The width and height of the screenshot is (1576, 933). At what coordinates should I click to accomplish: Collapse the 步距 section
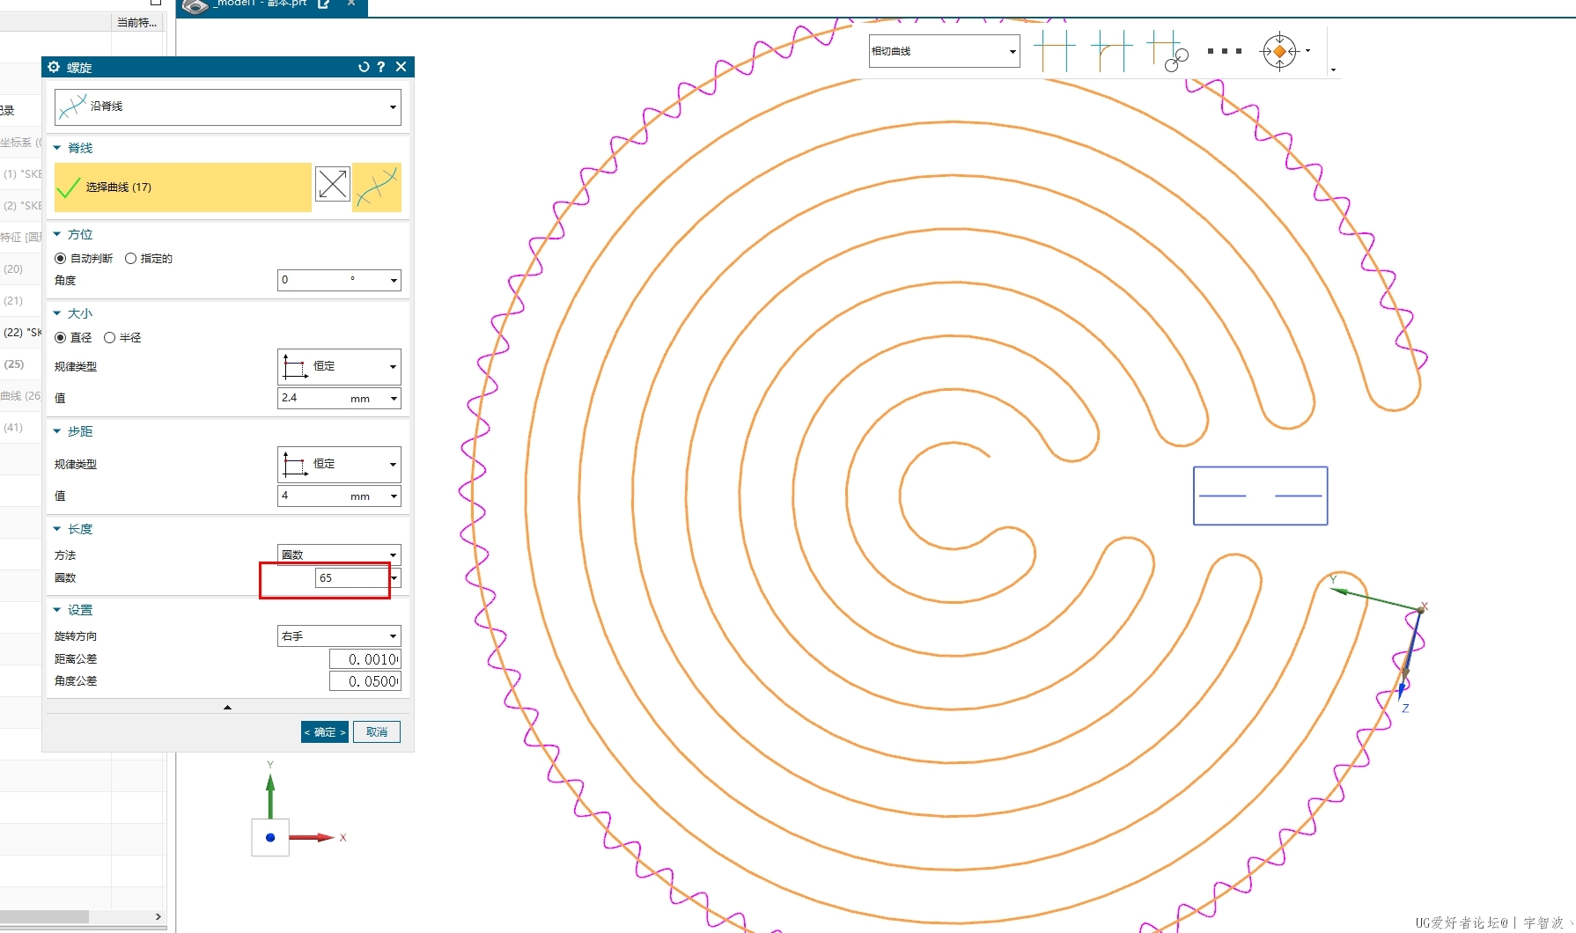[57, 431]
